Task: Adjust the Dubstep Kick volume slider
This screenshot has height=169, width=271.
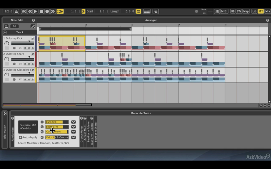Action: point(22,43)
